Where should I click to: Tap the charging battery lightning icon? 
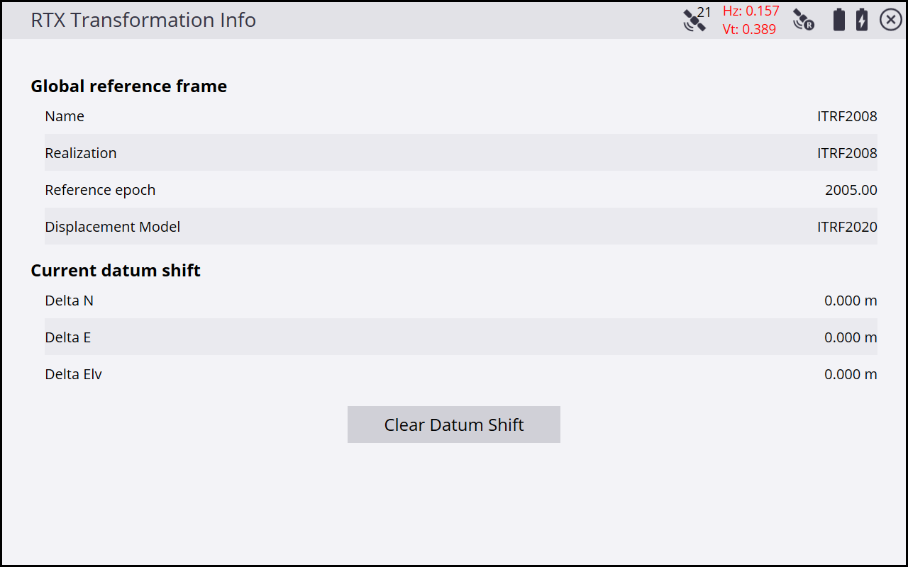(861, 20)
